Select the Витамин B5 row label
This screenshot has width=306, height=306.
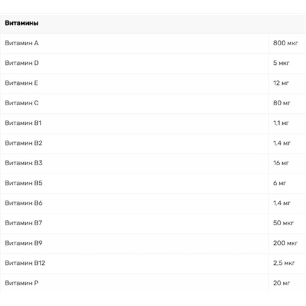[x=23, y=183]
